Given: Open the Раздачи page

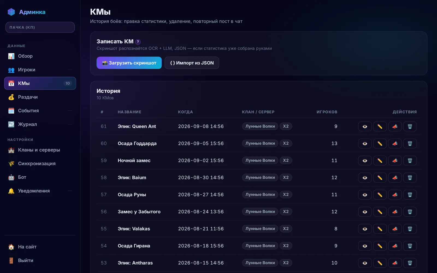Looking at the screenshot, I should coord(40,97).
